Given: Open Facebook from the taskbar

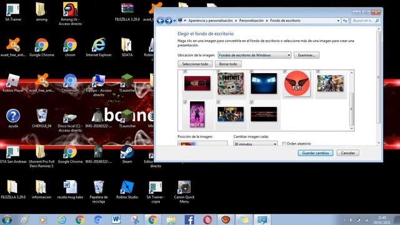Looking at the screenshot, I should tap(189, 219).
